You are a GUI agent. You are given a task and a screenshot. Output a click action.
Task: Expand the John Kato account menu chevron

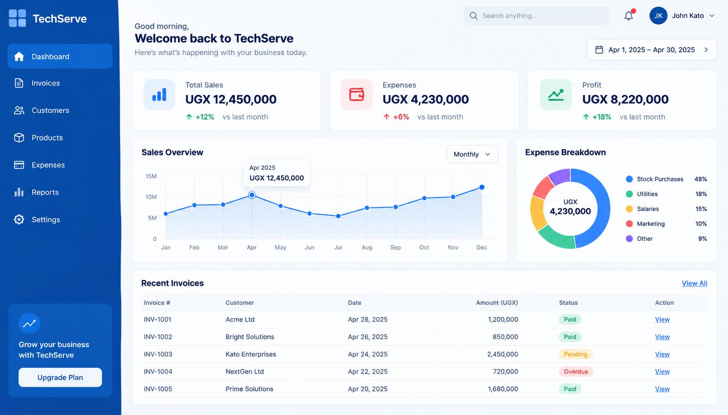(x=712, y=15)
